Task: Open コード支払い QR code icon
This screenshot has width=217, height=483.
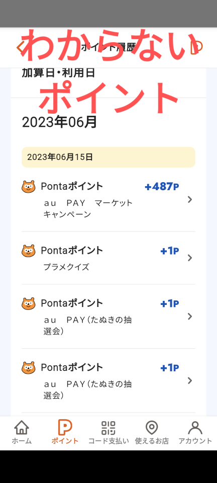Action: [x=108, y=428]
